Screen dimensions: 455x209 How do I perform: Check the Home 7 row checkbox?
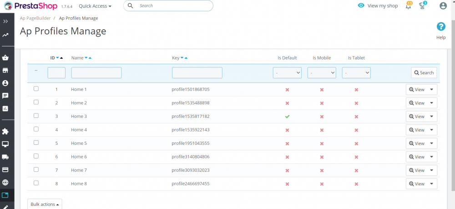pyautogui.click(x=36, y=169)
